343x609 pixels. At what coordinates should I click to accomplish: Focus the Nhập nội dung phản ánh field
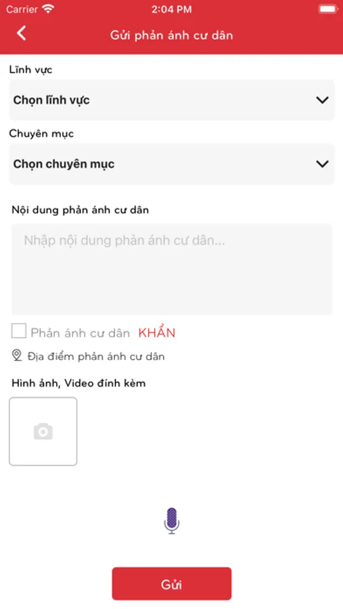click(172, 269)
